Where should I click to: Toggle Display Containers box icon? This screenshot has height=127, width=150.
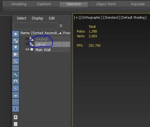pos(16,95)
